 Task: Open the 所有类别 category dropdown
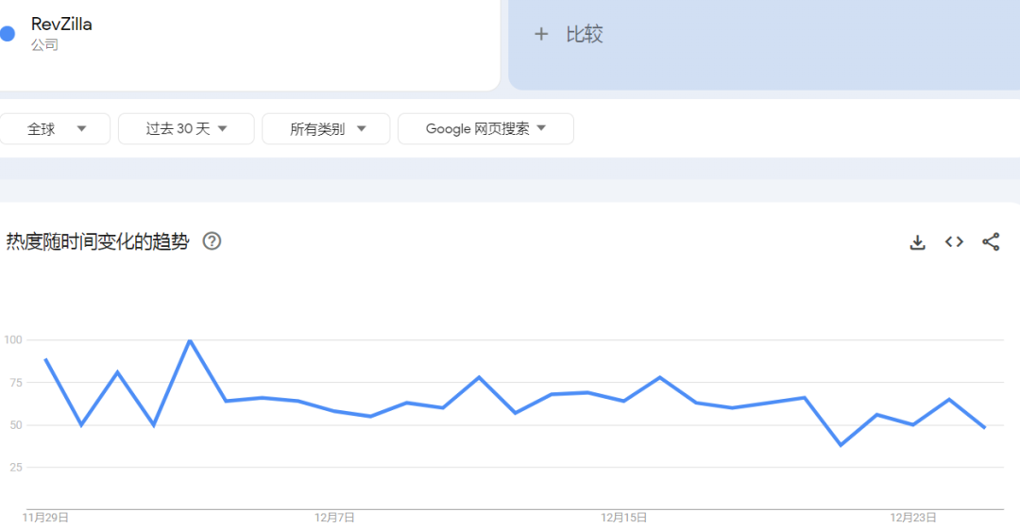coord(326,128)
